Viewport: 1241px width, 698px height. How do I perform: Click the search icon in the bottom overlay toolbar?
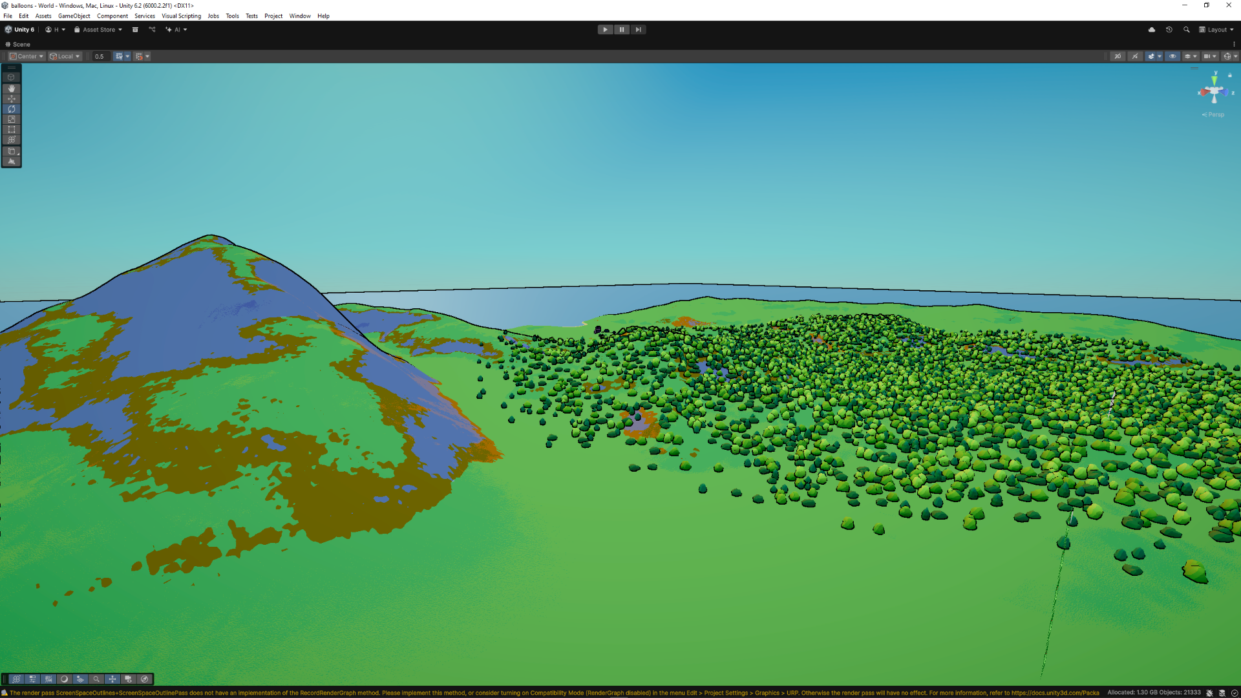click(x=96, y=679)
